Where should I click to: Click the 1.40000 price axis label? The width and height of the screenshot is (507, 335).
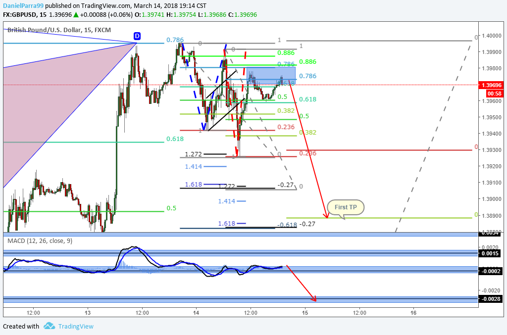tap(492, 36)
